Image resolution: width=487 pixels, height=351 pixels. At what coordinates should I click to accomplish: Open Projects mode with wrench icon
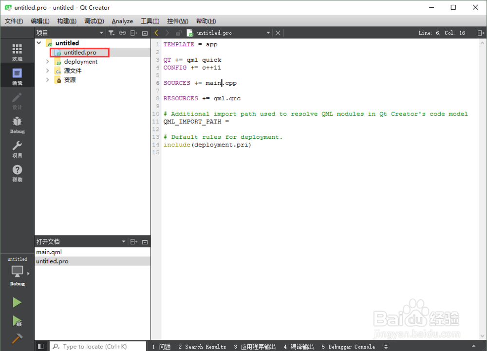pos(17,149)
